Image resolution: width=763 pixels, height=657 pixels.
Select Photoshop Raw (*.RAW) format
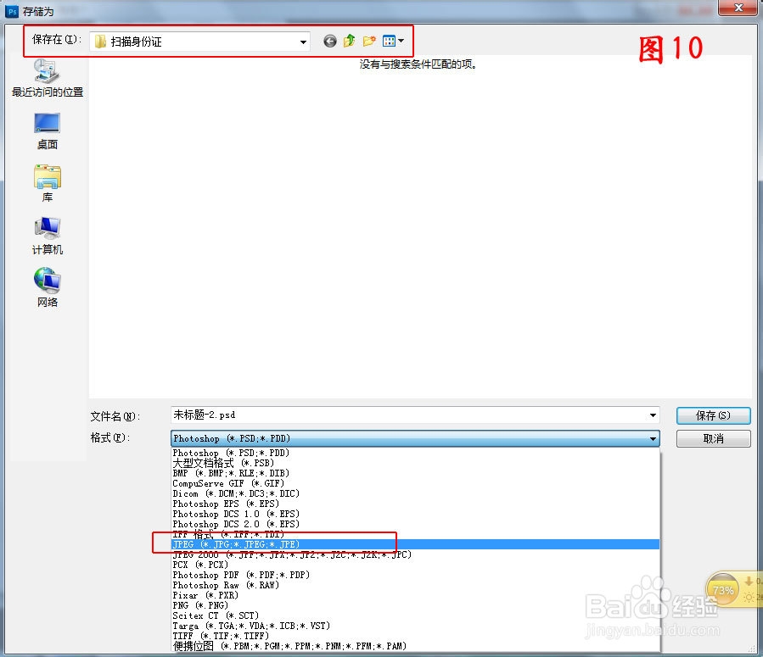coord(416,586)
